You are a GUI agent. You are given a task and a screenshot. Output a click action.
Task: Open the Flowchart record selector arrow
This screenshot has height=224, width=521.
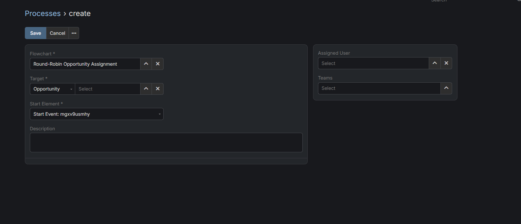[146, 64]
